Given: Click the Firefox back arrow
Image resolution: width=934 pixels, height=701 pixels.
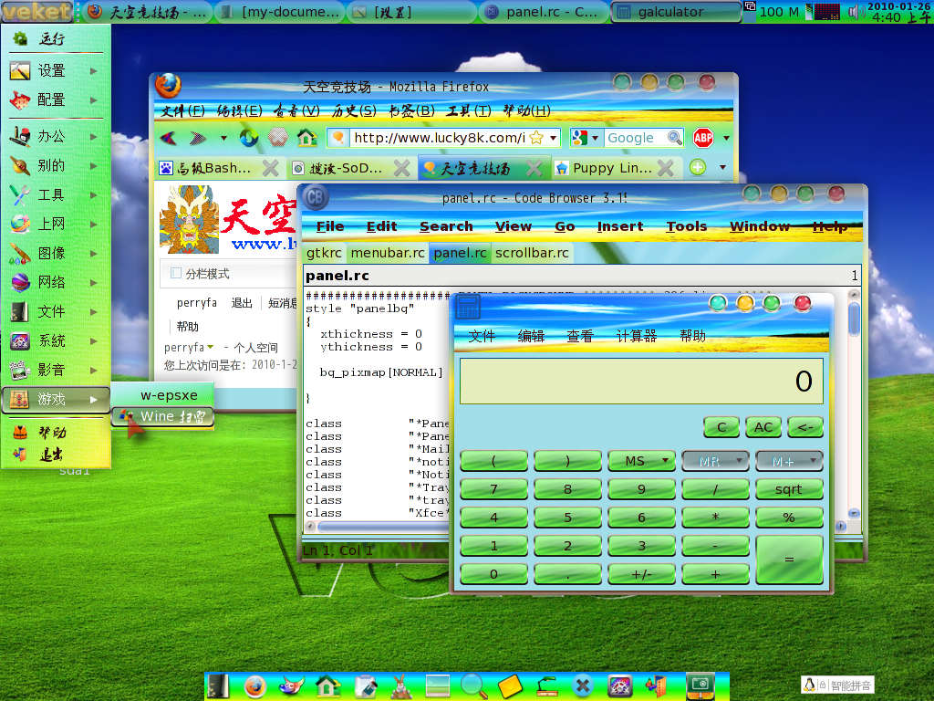Looking at the screenshot, I should [169, 139].
